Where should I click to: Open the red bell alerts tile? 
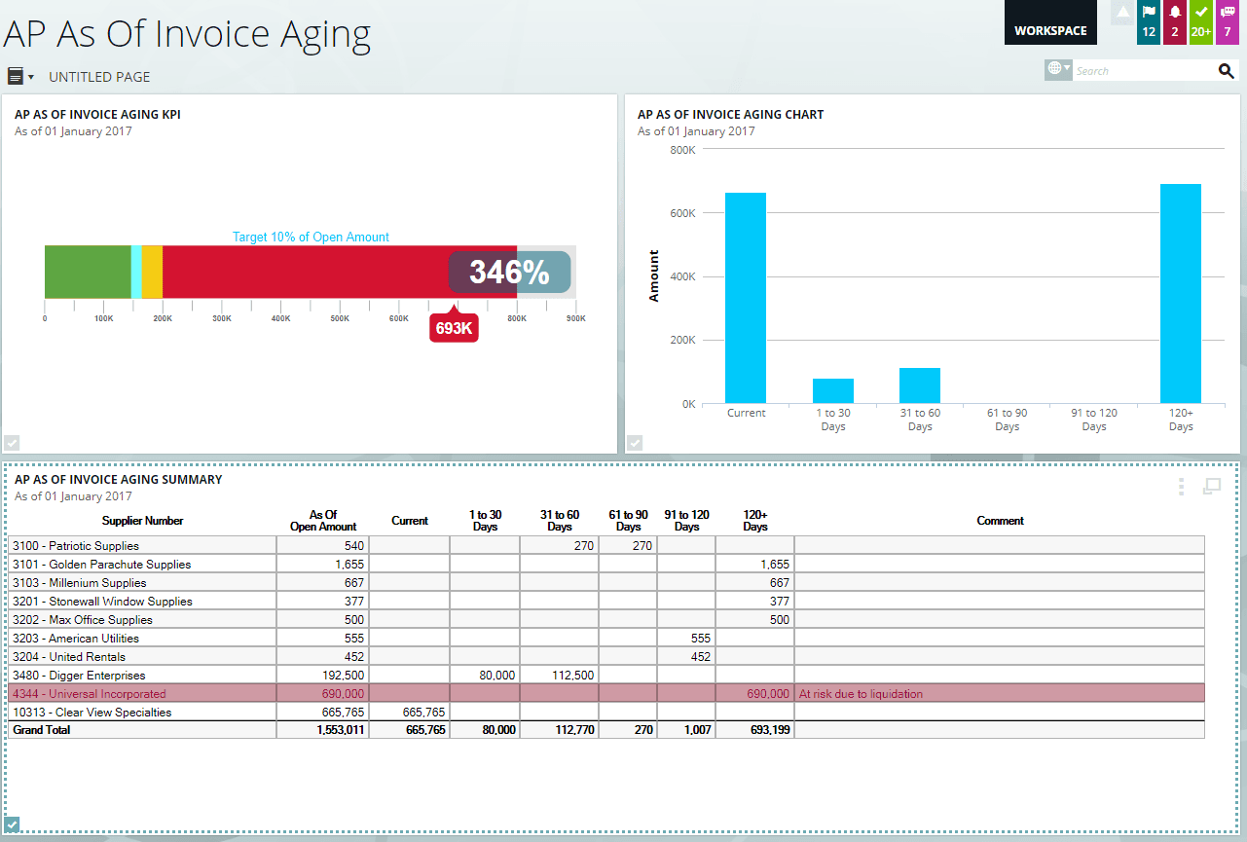point(1175,22)
